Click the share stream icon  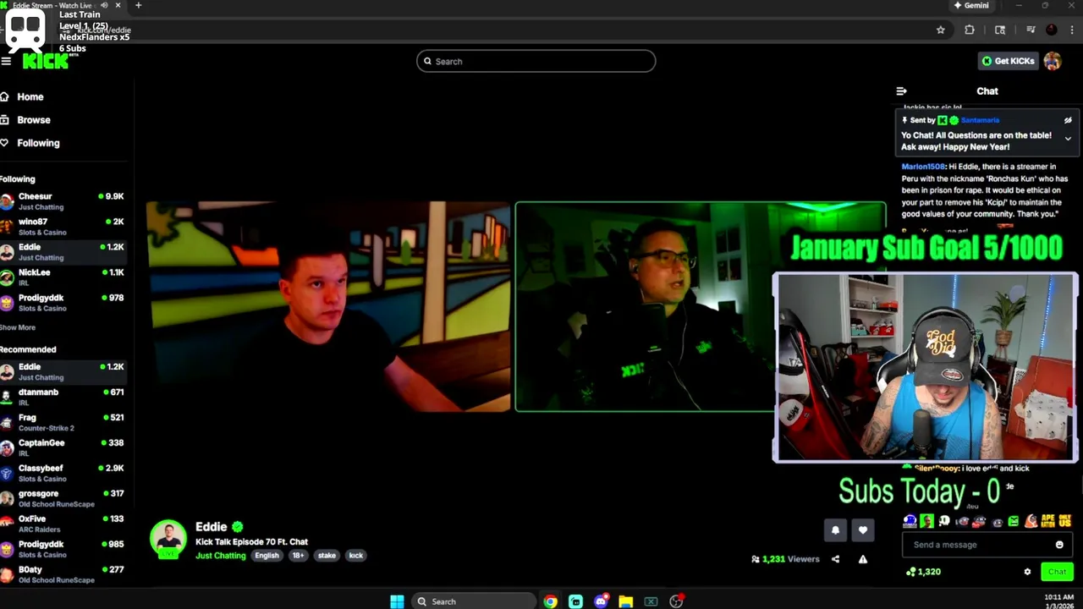pos(835,559)
